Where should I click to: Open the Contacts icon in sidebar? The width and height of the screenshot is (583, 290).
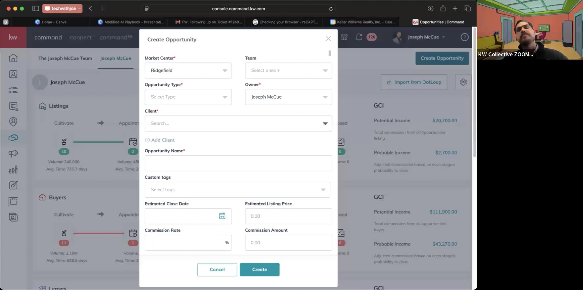[13, 74]
